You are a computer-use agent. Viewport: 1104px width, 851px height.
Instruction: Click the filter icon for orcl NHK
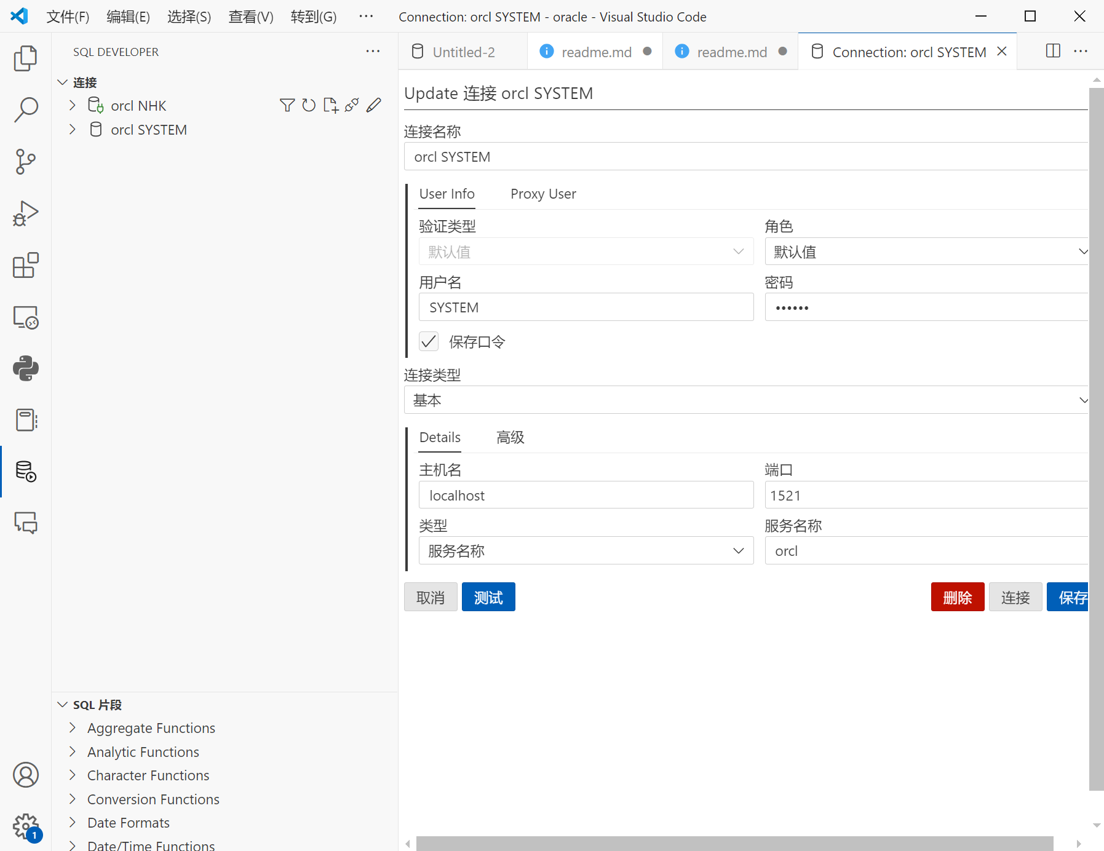pos(287,105)
